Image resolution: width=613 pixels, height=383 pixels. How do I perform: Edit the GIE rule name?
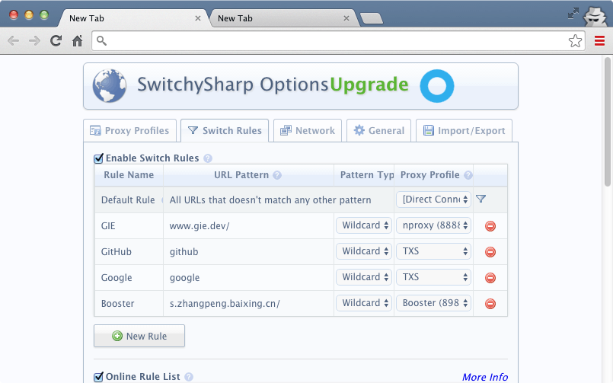click(x=129, y=226)
